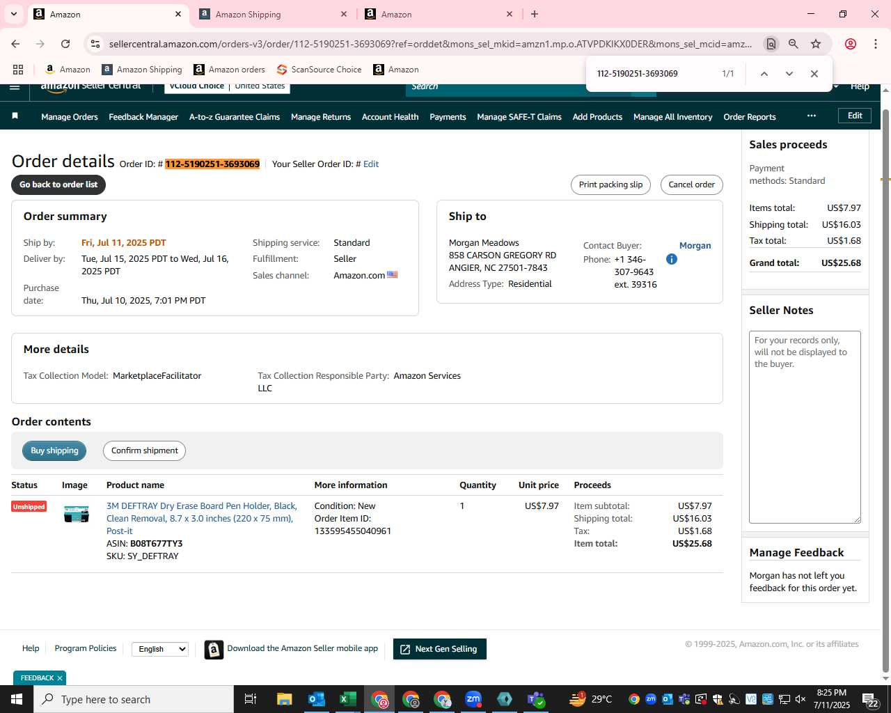Click the Windows Start button

[17, 699]
